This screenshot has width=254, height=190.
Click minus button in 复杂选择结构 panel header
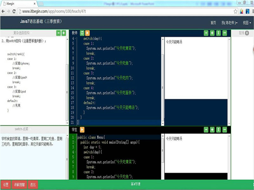[x=58, y=33]
